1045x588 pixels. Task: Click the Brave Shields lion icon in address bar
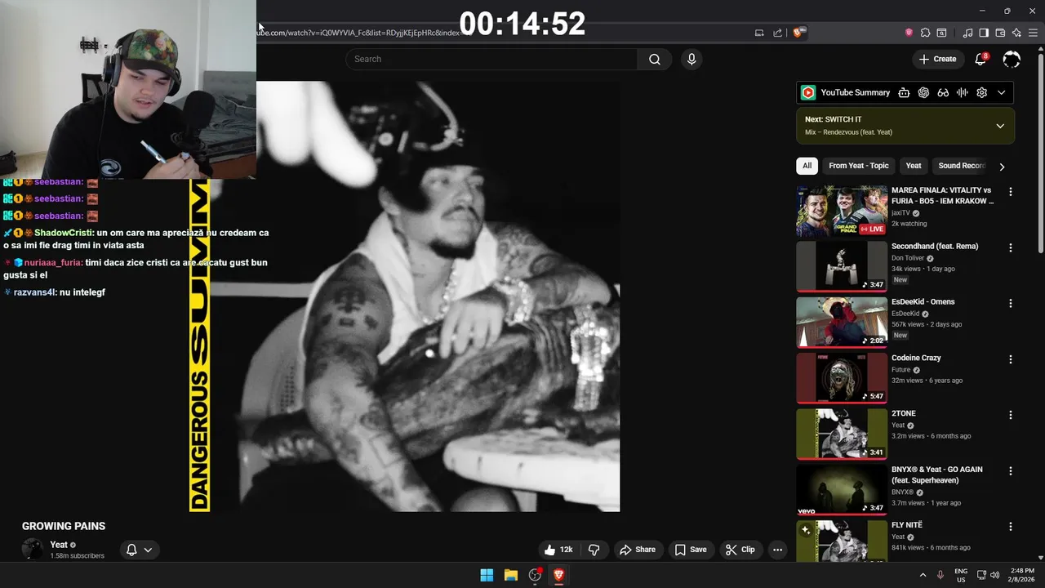[798, 33]
